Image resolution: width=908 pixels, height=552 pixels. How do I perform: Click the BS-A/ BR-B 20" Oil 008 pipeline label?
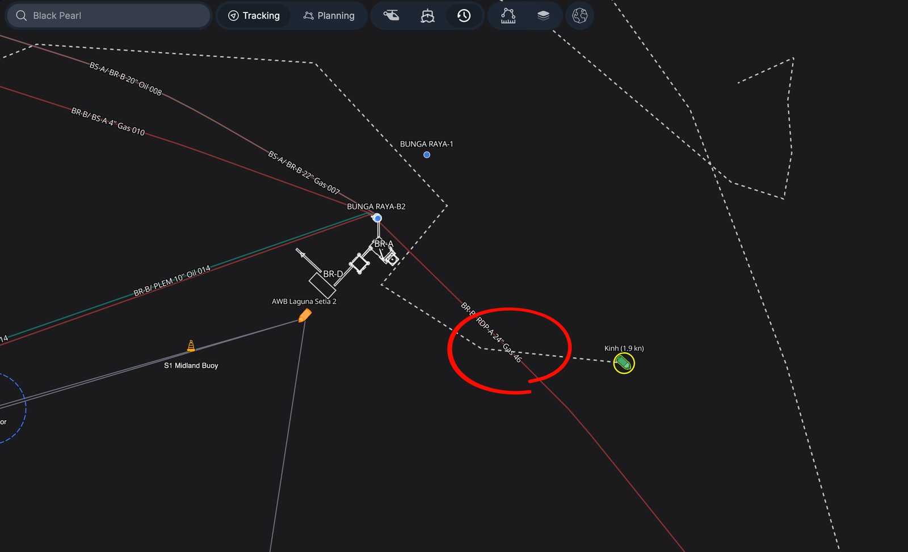(x=125, y=78)
